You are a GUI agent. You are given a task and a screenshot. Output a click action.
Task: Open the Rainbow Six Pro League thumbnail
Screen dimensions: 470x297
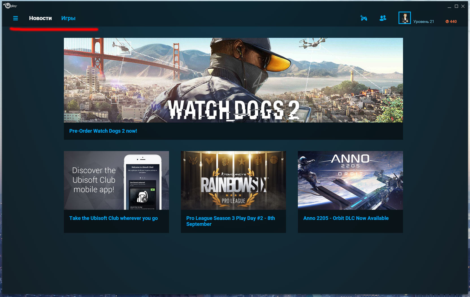tap(233, 180)
